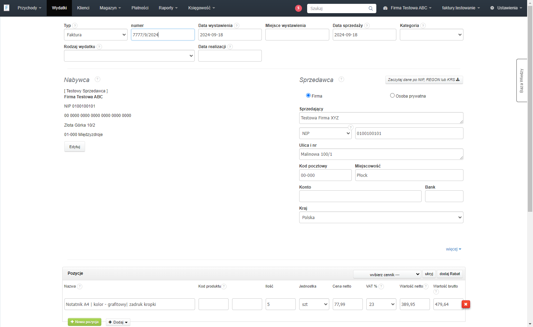Open the Typ dropdown showing Faktura

click(96, 35)
